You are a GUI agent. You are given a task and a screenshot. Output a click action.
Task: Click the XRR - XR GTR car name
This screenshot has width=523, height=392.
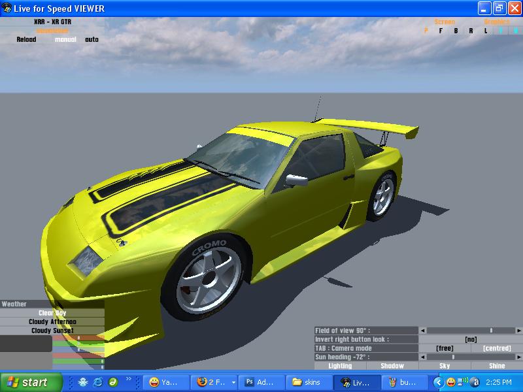click(x=53, y=22)
